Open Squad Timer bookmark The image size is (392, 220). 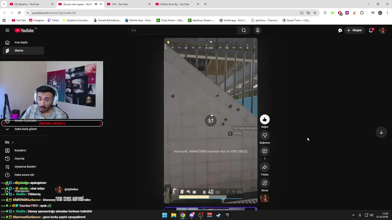pos(296,20)
